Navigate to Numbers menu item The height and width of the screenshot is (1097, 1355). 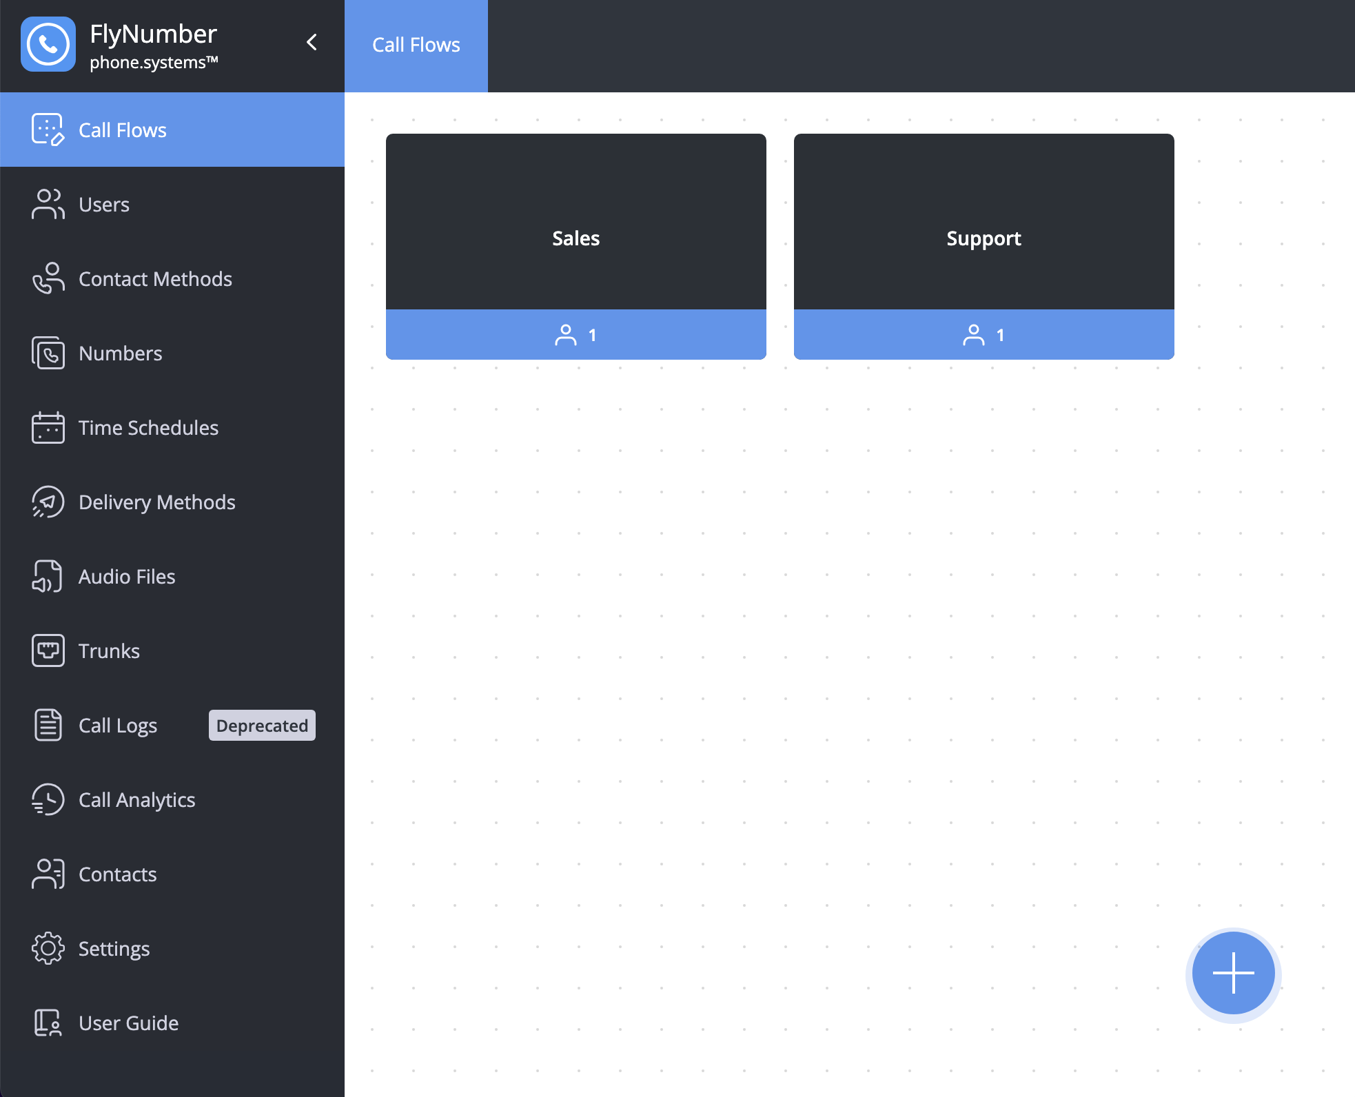pyautogui.click(x=172, y=353)
